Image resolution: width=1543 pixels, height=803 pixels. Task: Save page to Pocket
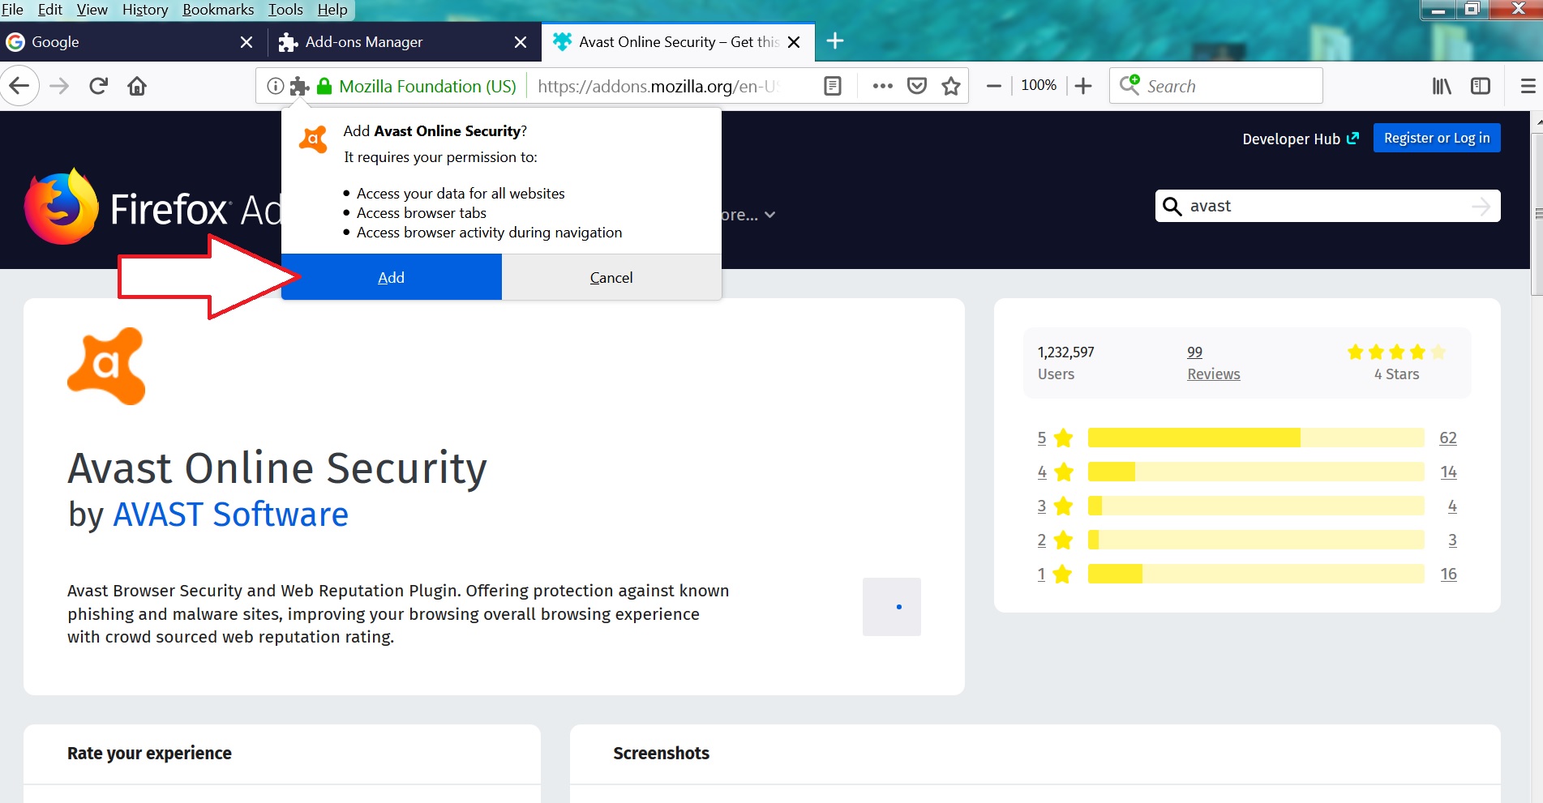pos(917,86)
